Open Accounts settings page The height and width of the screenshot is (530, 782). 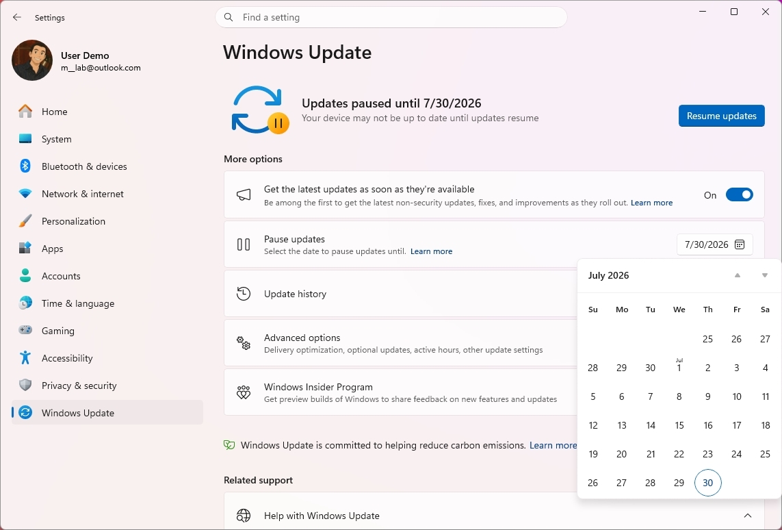pos(107,275)
